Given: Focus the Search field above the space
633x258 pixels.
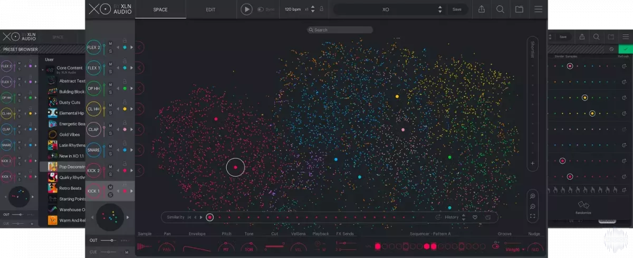Looking at the screenshot, I should tap(340, 30).
